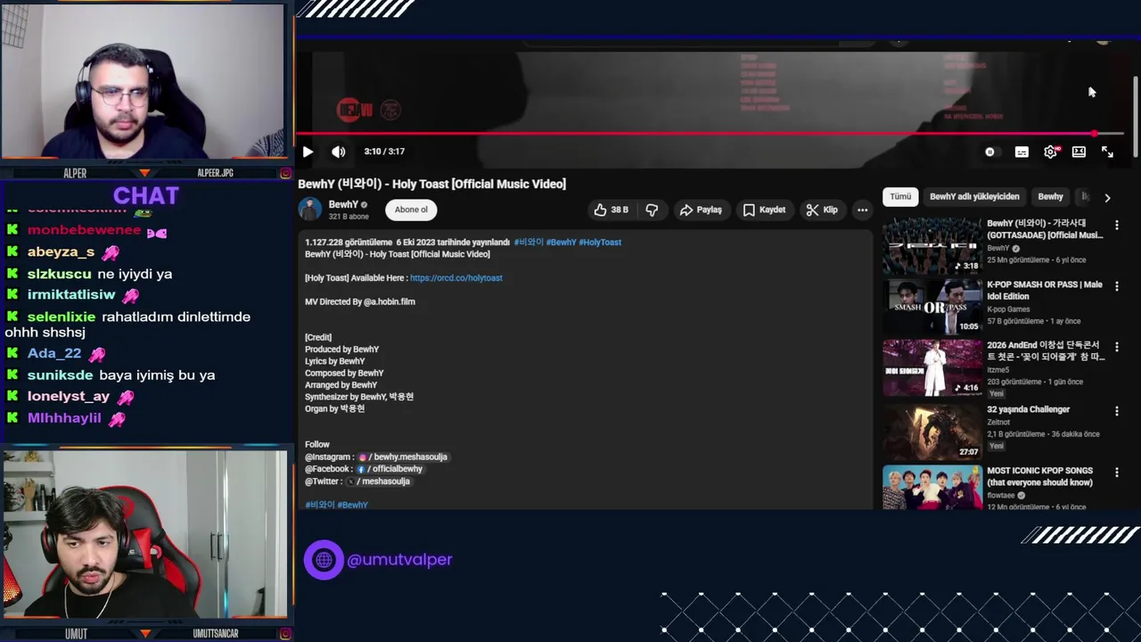The height and width of the screenshot is (642, 1141).
Task: Click the pink emote after lonelyst_ay
Action: coord(126,397)
